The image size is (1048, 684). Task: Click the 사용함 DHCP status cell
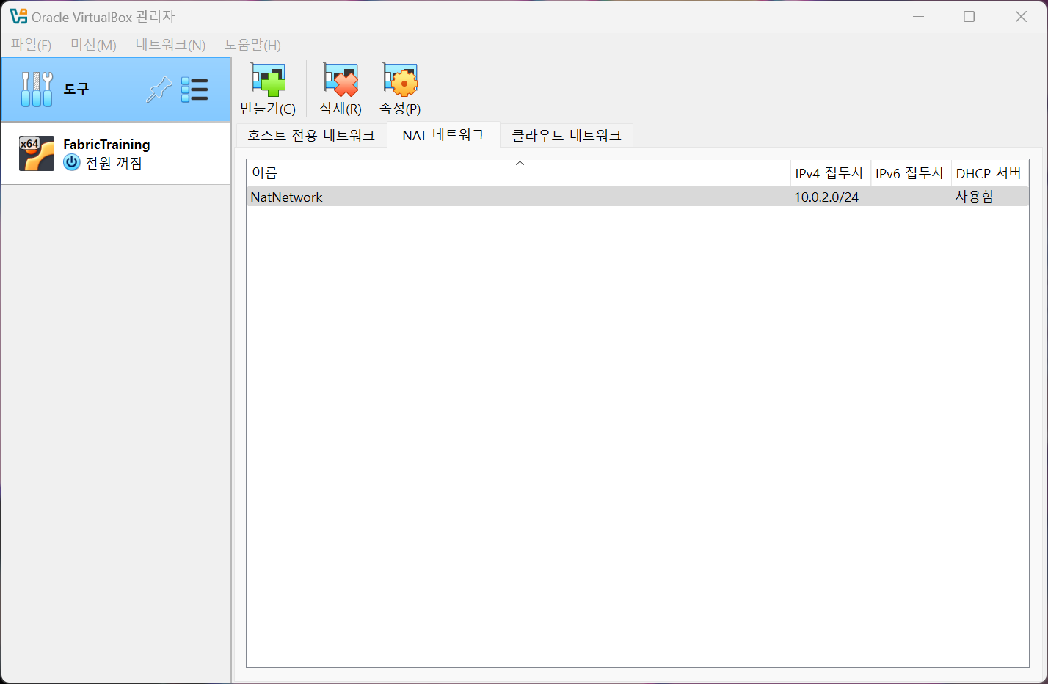[x=975, y=197]
